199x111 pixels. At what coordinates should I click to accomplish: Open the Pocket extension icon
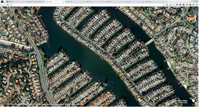point(180,5)
